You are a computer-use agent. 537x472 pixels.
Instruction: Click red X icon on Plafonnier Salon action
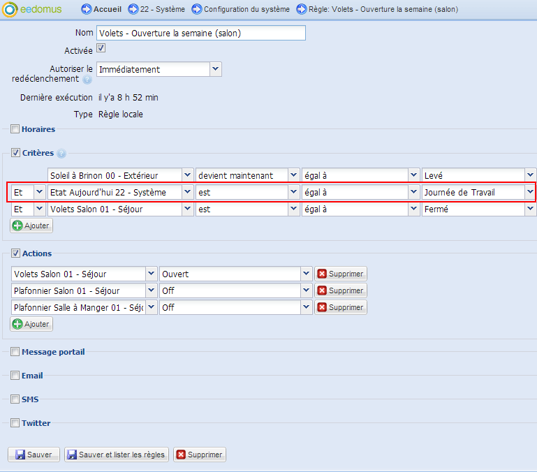(x=322, y=290)
